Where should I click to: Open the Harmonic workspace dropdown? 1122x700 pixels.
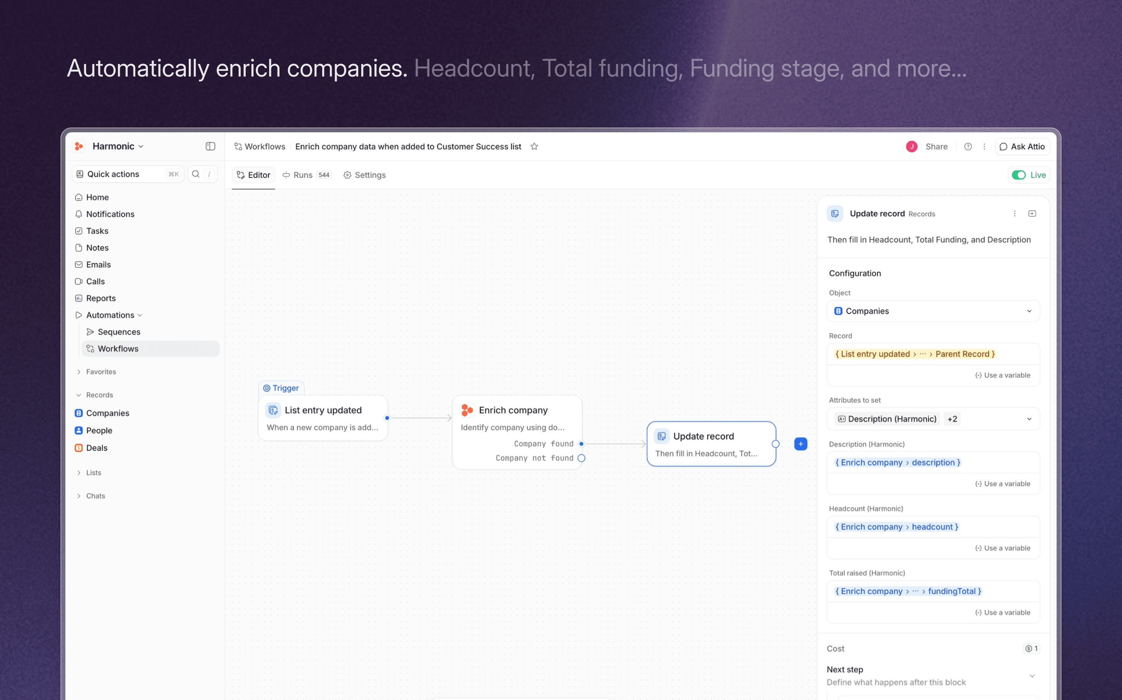pos(118,146)
